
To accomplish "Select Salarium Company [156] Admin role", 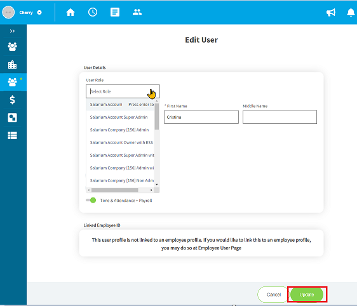I will click(120, 130).
